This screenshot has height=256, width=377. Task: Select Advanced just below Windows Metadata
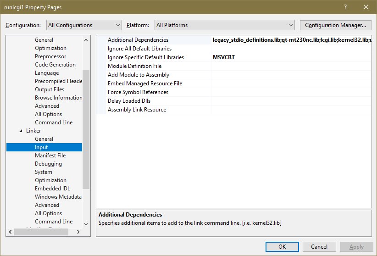point(47,205)
